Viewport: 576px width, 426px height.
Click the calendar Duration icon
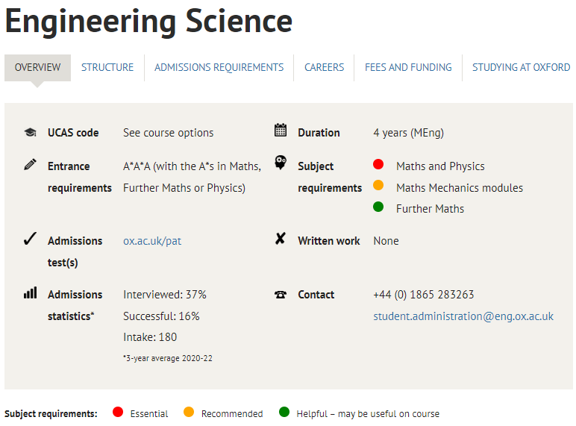281,130
